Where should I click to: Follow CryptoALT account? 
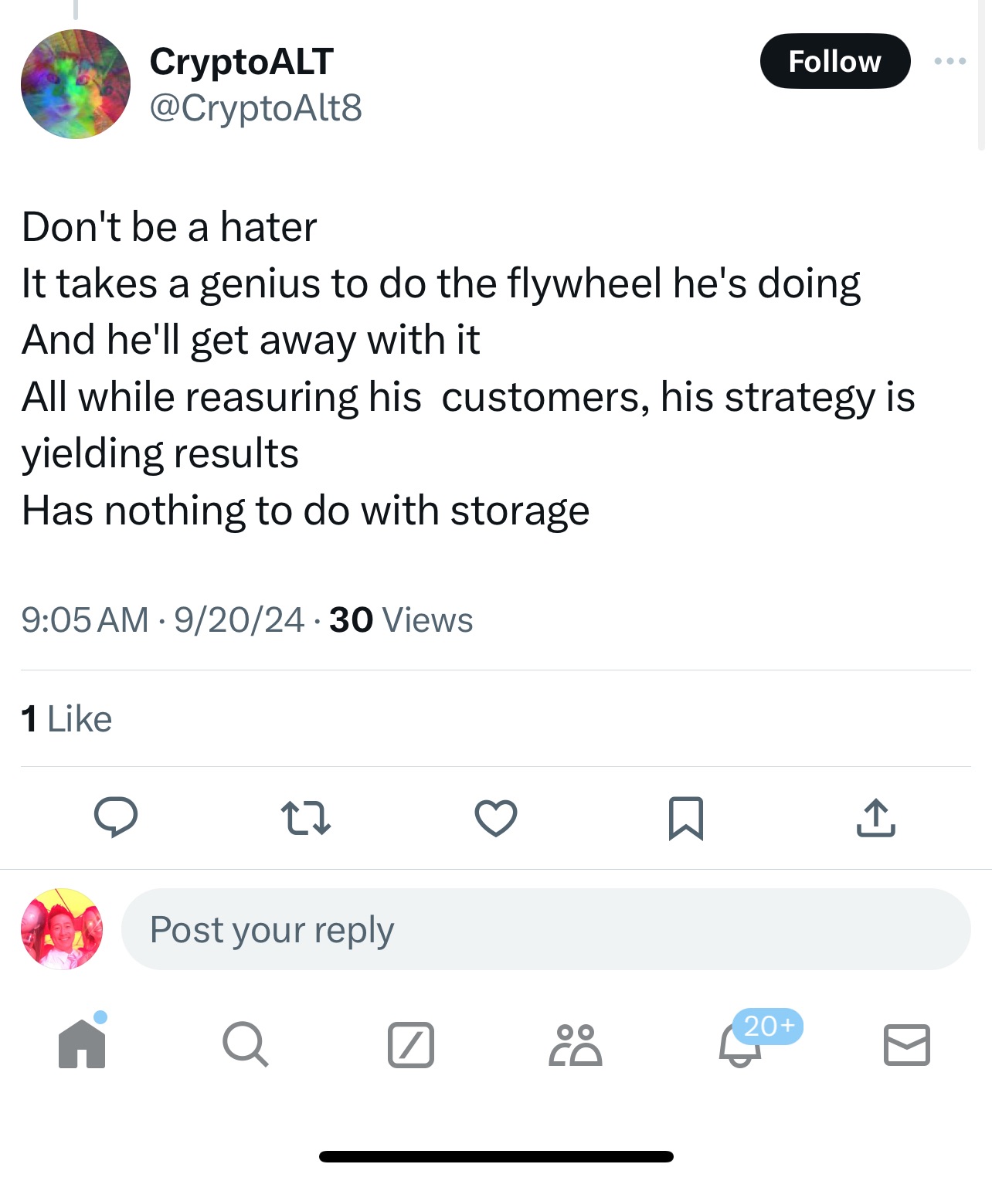(834, 61)
